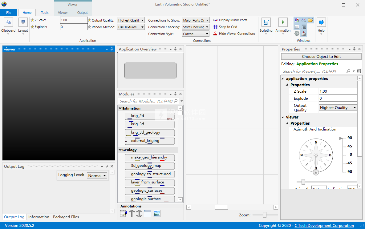Pin the Application Overview panel

[x=176, y=49]
